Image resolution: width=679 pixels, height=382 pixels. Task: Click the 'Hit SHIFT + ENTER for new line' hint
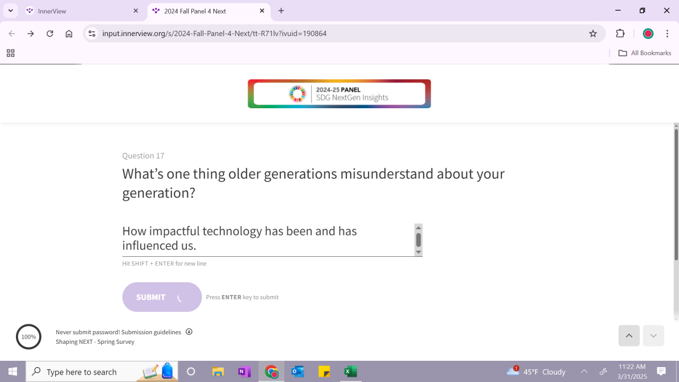click(x=164, y=264)
